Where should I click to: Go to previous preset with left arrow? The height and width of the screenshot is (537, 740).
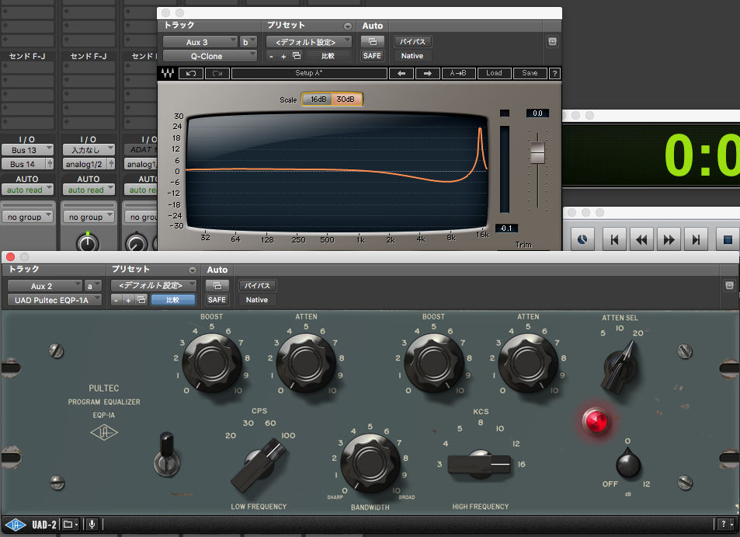[x=401, y=73]
